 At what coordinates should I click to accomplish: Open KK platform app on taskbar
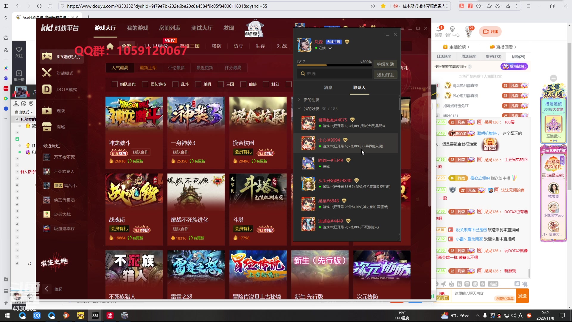point(95,315)
